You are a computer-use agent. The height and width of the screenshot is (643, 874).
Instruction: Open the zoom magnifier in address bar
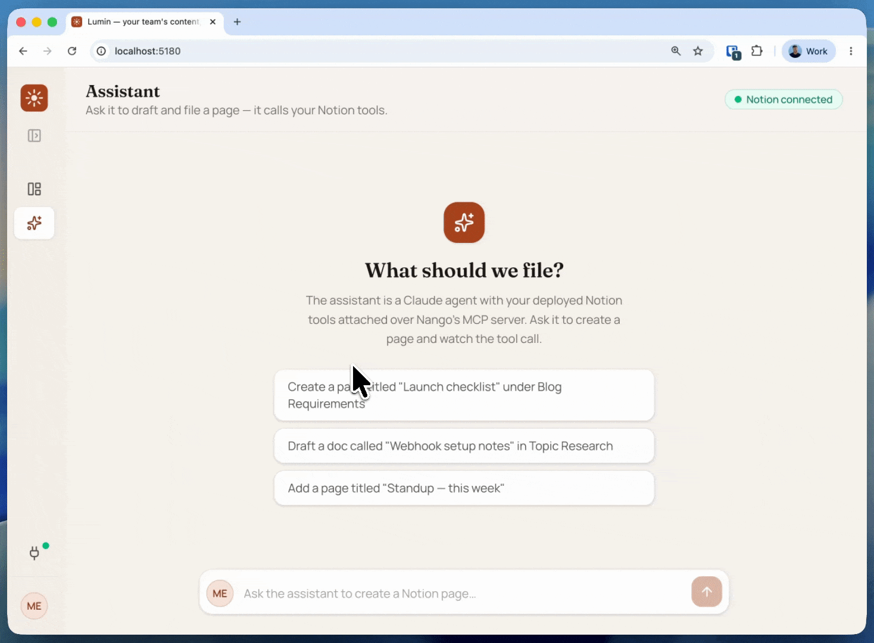click(676, 51)
